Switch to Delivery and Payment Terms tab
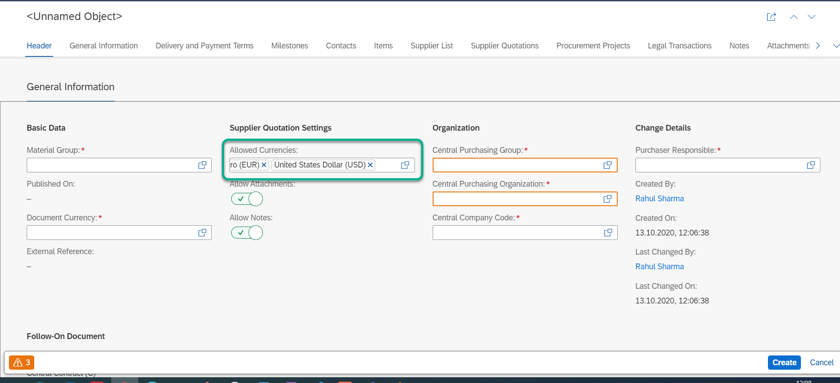Viewport: 840px width, 383px height. coord(205,46)
